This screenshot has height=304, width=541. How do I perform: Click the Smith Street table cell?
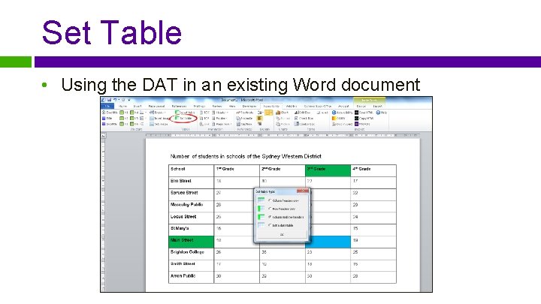coord(191,266)
